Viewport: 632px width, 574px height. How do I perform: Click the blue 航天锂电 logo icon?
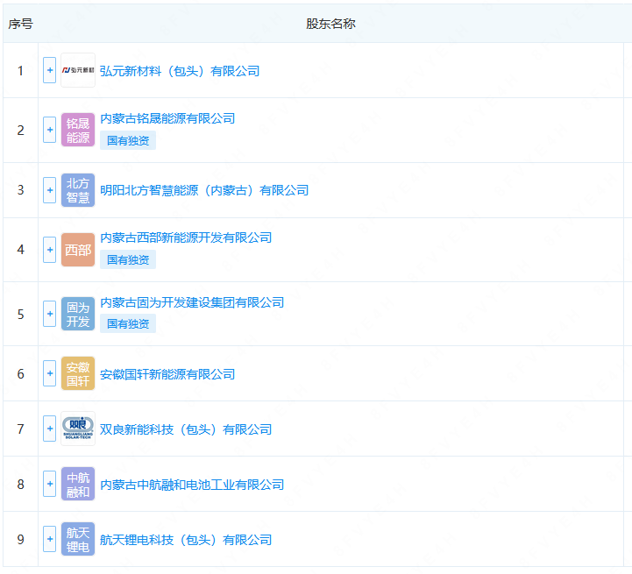[77, 540]
